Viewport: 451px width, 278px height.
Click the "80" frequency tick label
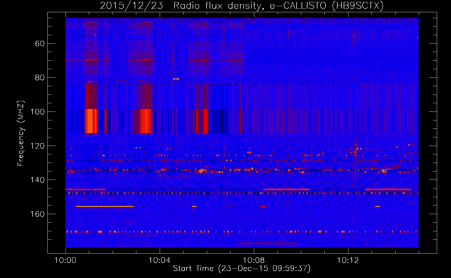pyautogui.click(x=40, y=78)
